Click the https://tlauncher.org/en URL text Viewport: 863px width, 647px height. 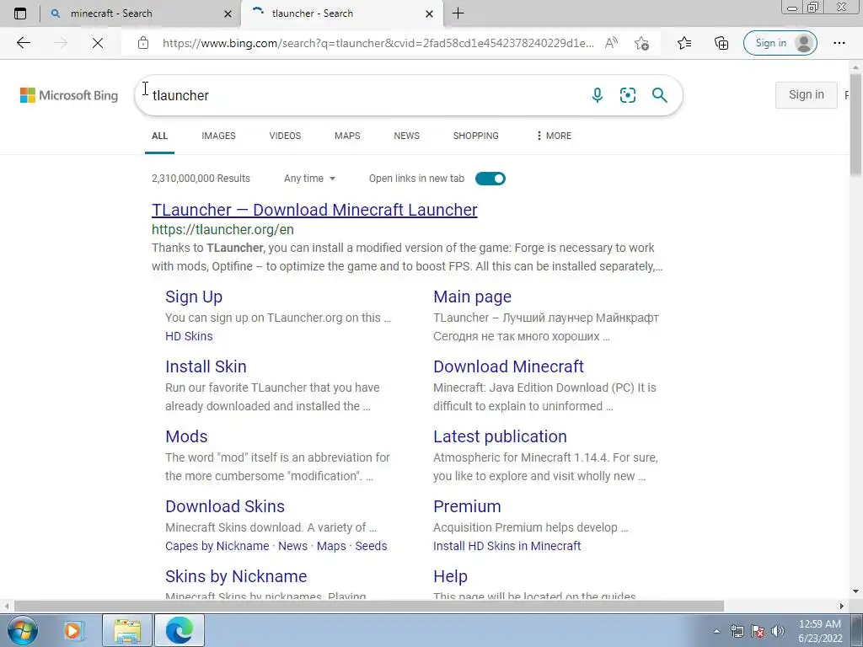(x=222, y=229)
